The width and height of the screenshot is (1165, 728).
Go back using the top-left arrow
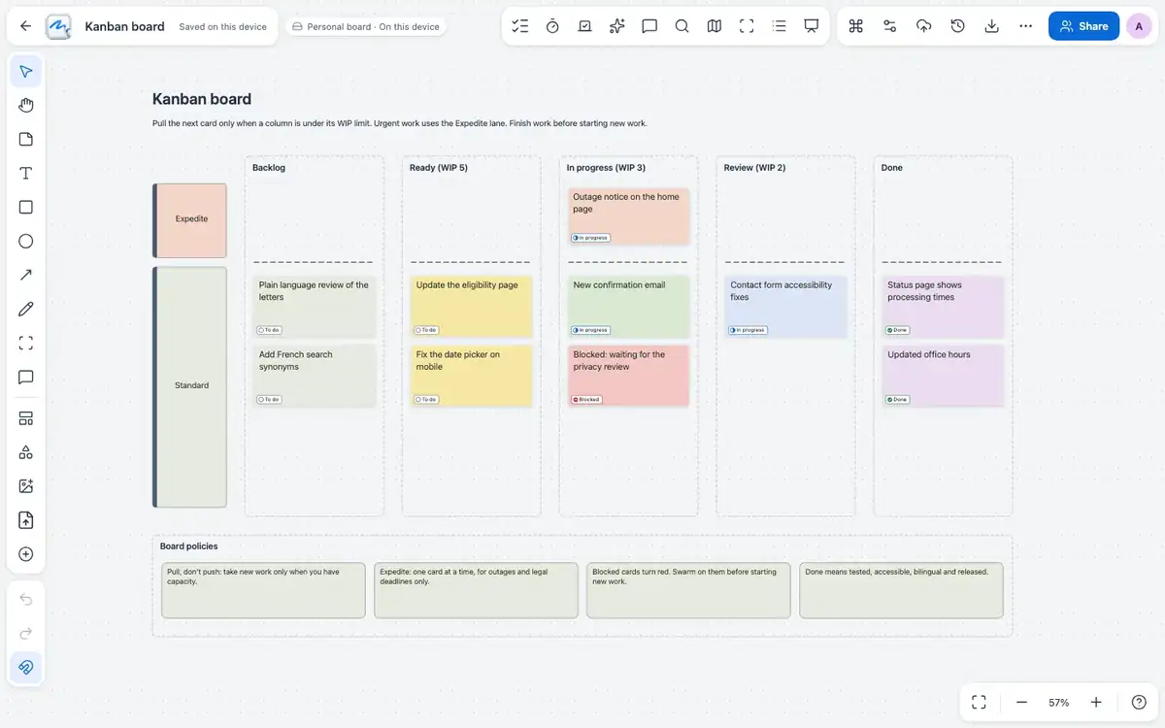click(26, 26)
